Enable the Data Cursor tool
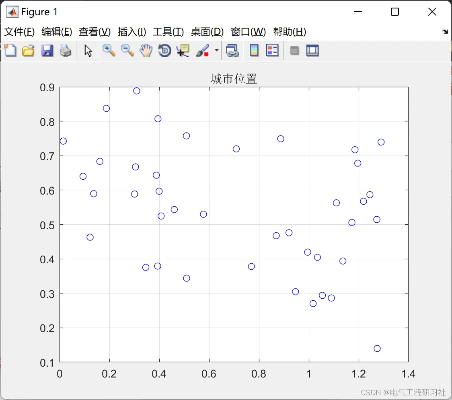Viewport: 452px width, 400px height. 183,50
